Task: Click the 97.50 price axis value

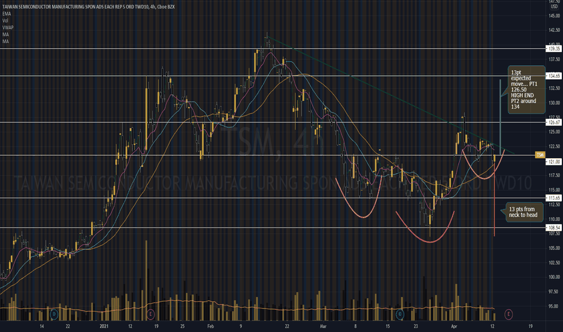Action: pos(554,292)
